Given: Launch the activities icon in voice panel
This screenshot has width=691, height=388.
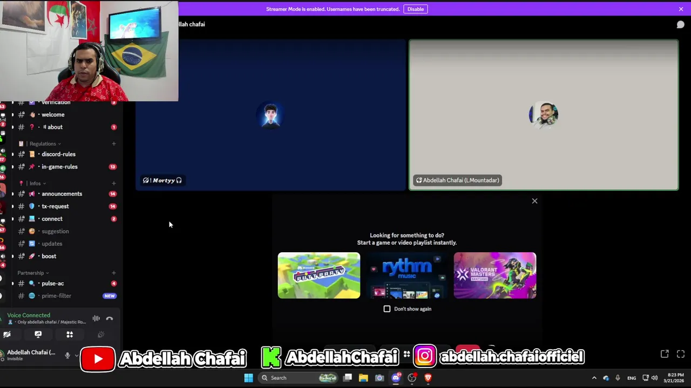Looking at the screenshot, I should pyautogui.click(x=70, y=335).
